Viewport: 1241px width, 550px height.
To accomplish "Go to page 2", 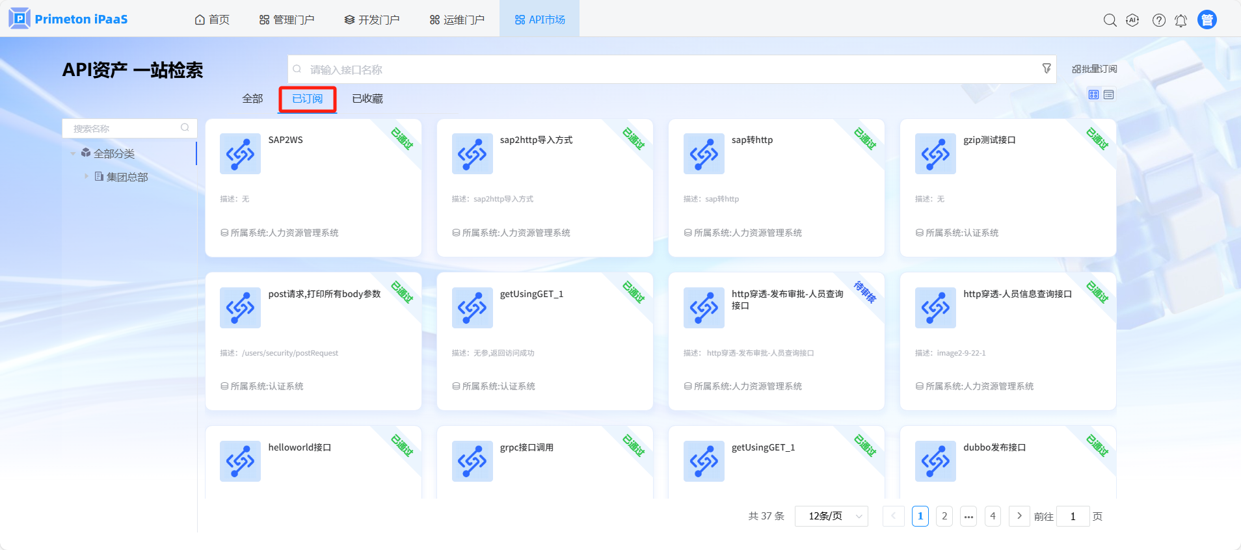I will [x=944, y=516].
